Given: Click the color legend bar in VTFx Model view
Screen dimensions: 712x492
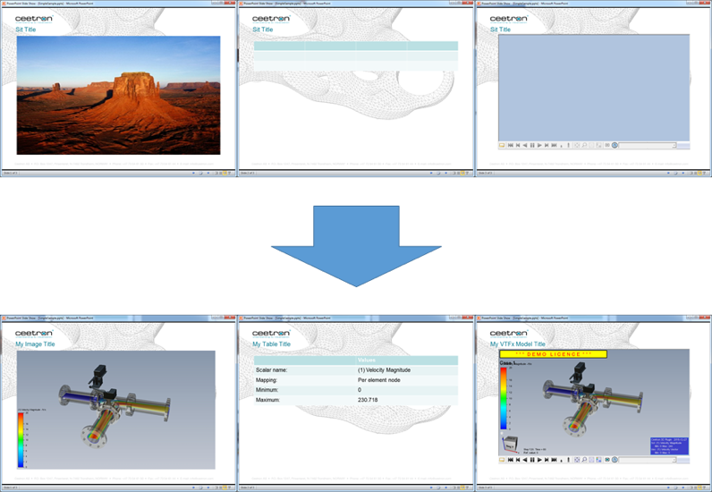Looking at the screenshot, I should [503, 398].
